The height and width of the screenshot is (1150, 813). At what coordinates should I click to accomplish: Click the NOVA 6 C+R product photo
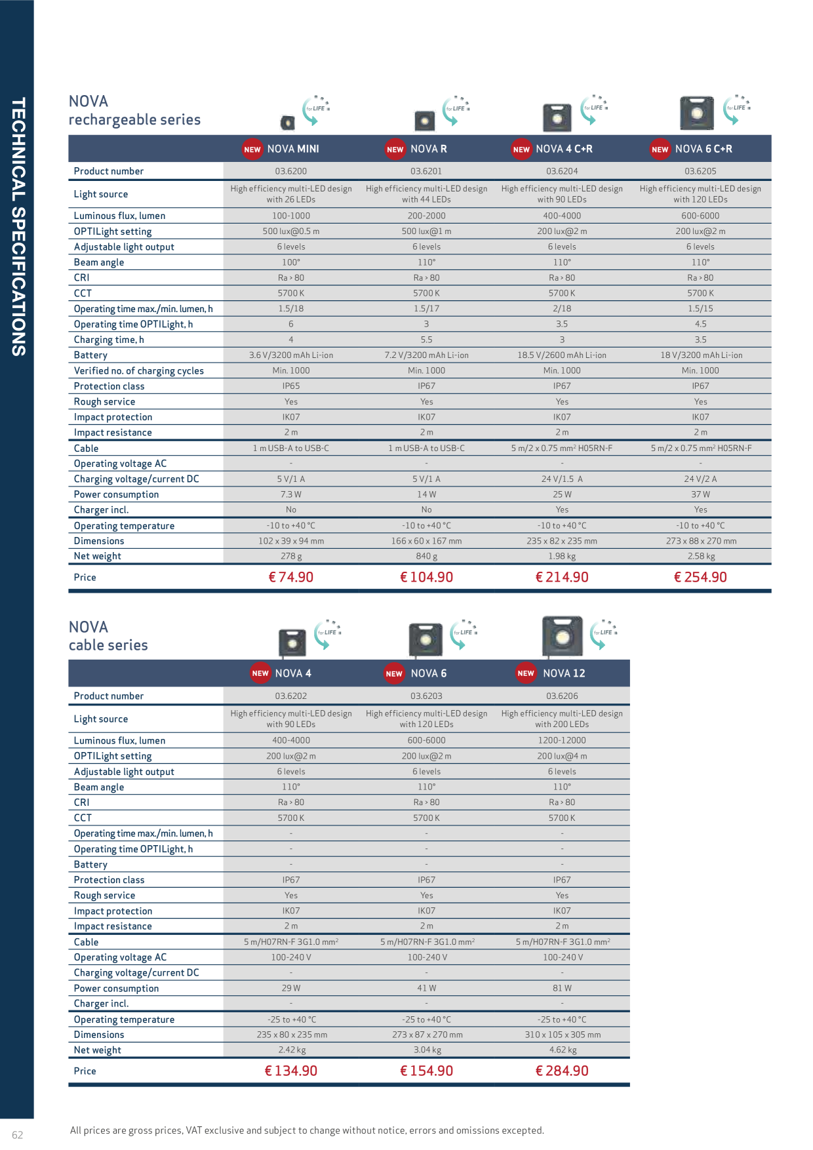click(x=696, y=113)
